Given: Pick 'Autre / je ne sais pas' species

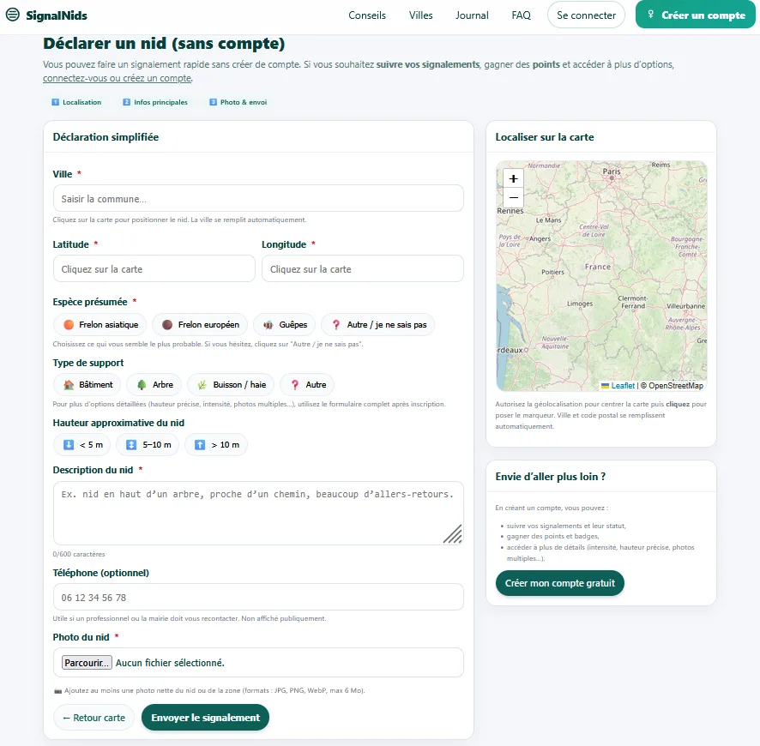Looking at the screenshot, I should pos(378,325).
